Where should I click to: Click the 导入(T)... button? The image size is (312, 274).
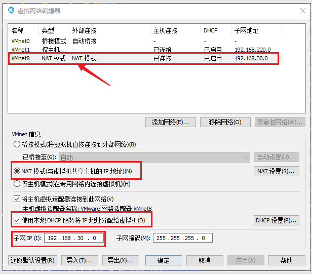(x=80, y=260)
